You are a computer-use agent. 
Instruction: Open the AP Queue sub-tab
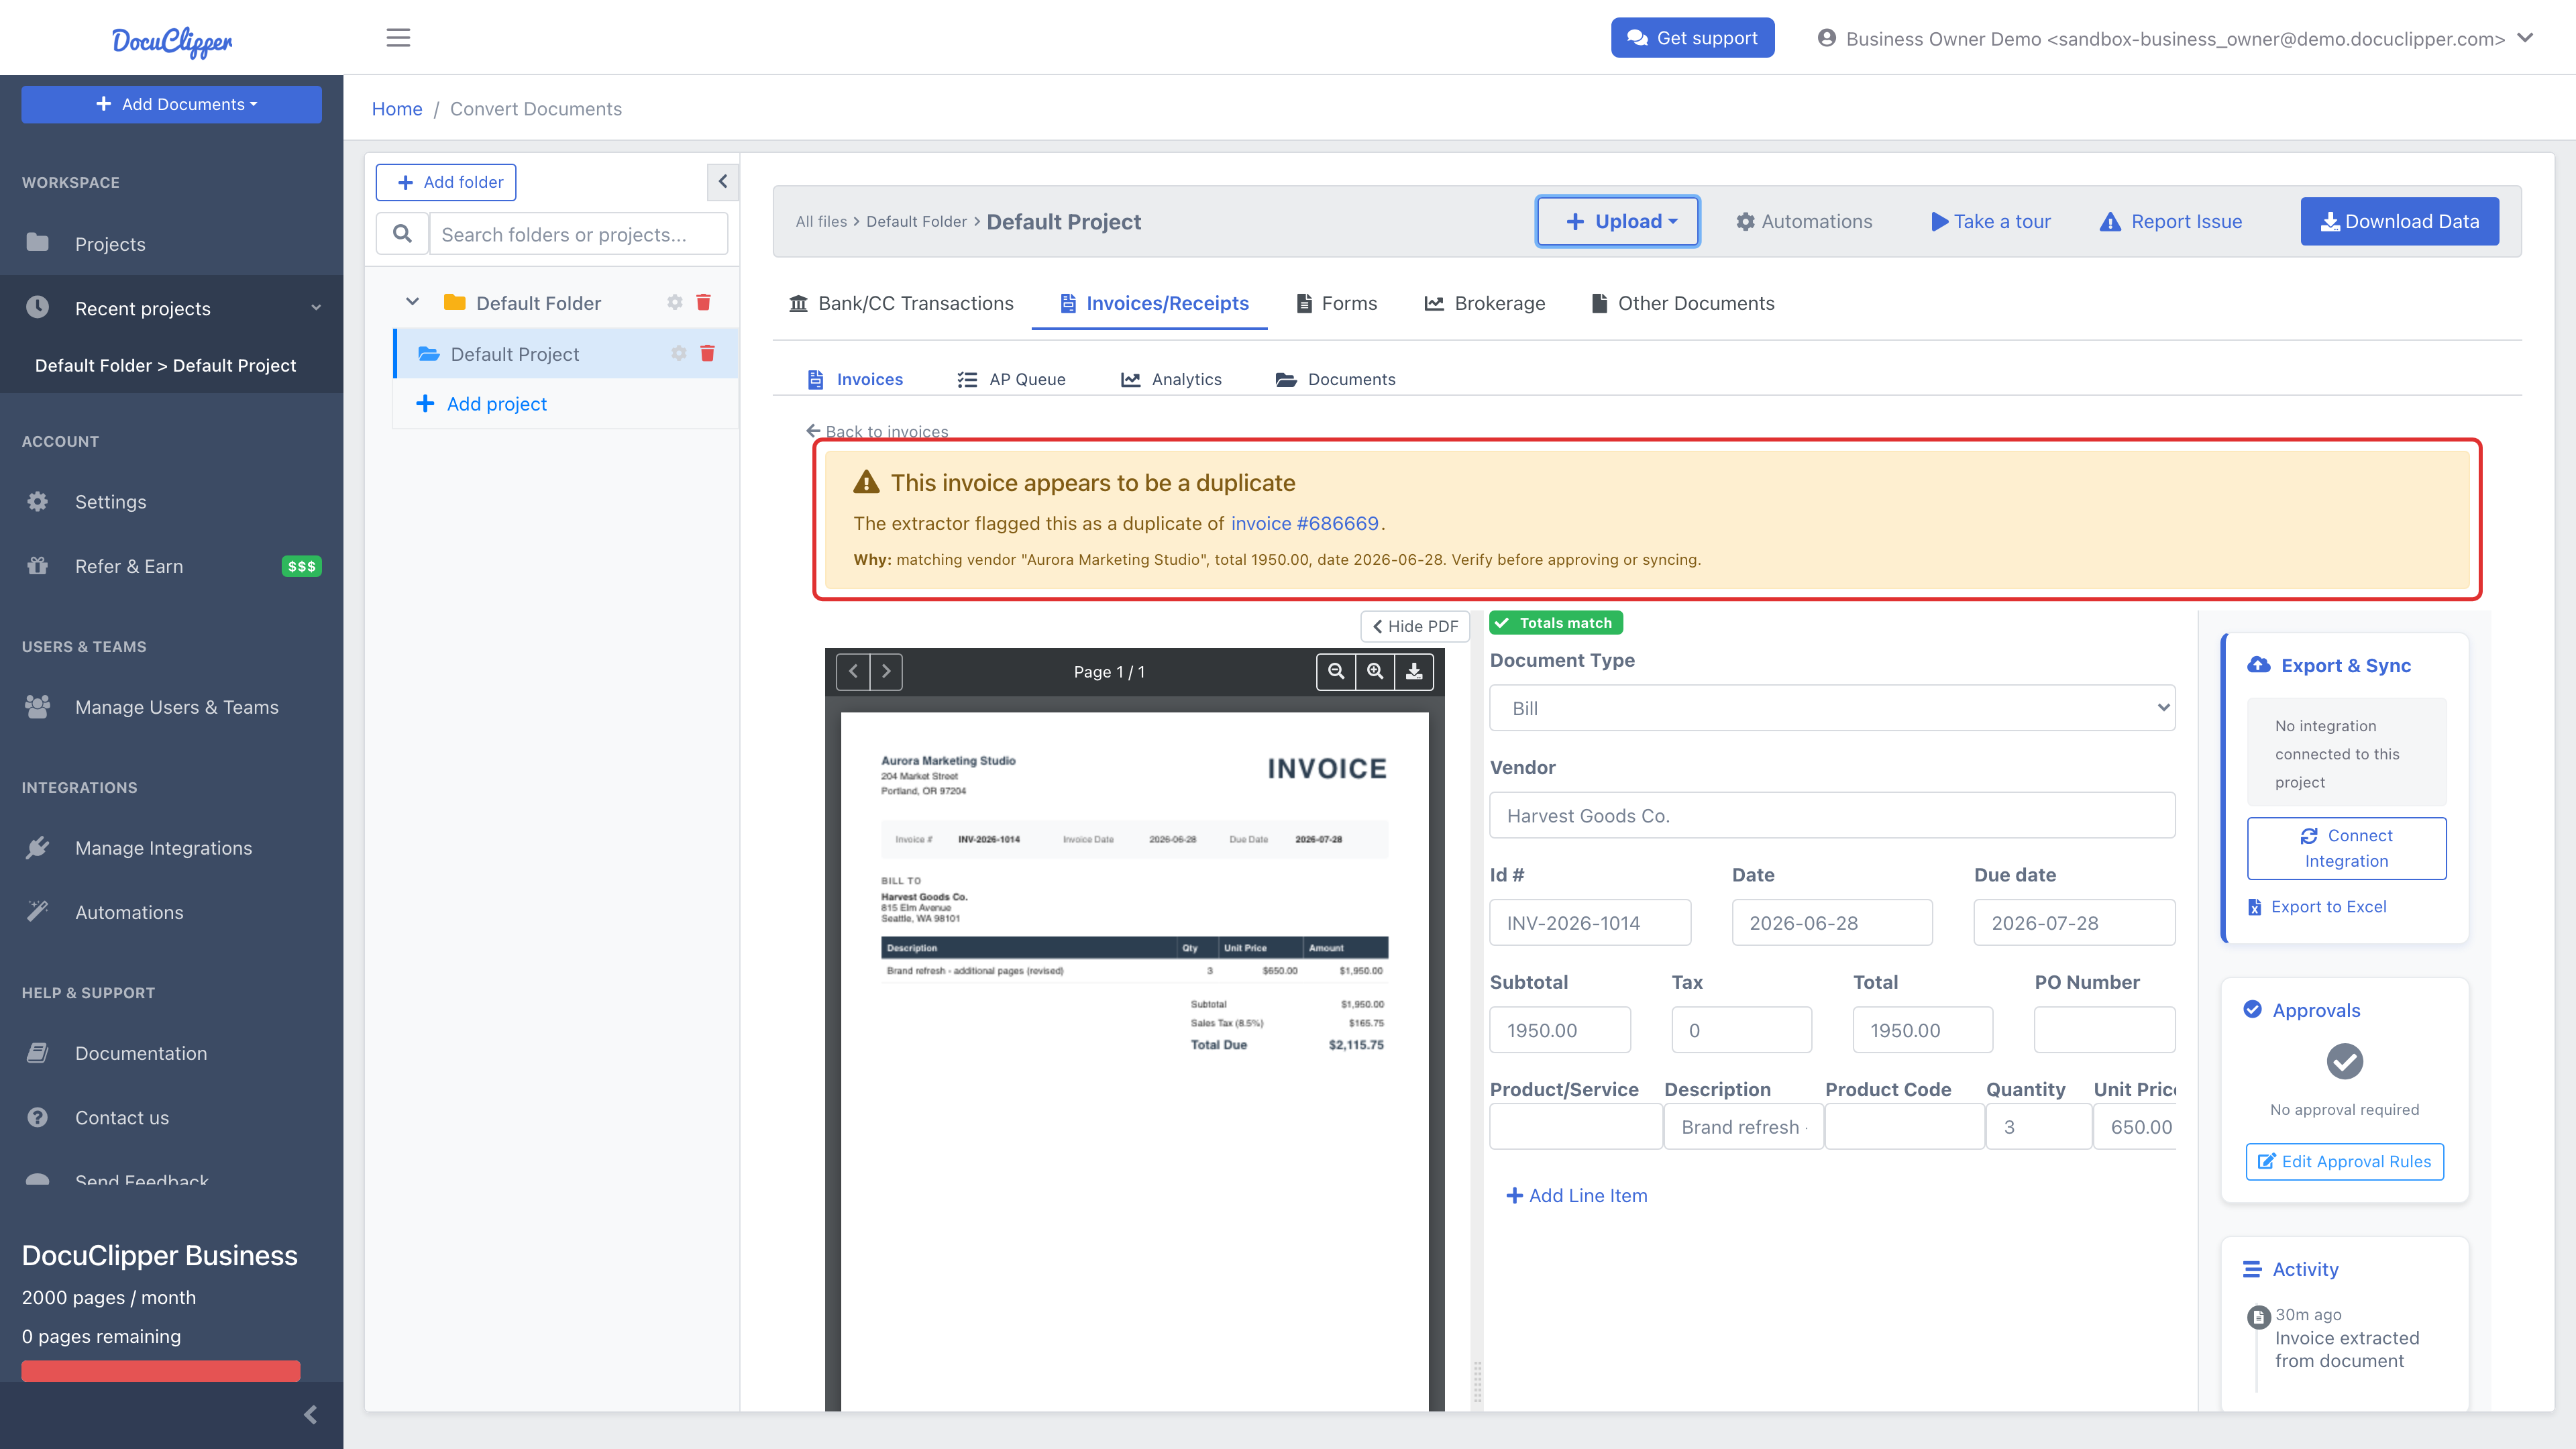pyautogui.click(x=1012, y=379)
